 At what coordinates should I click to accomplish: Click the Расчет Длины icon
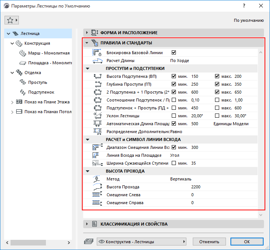click(x=98, y=61)
